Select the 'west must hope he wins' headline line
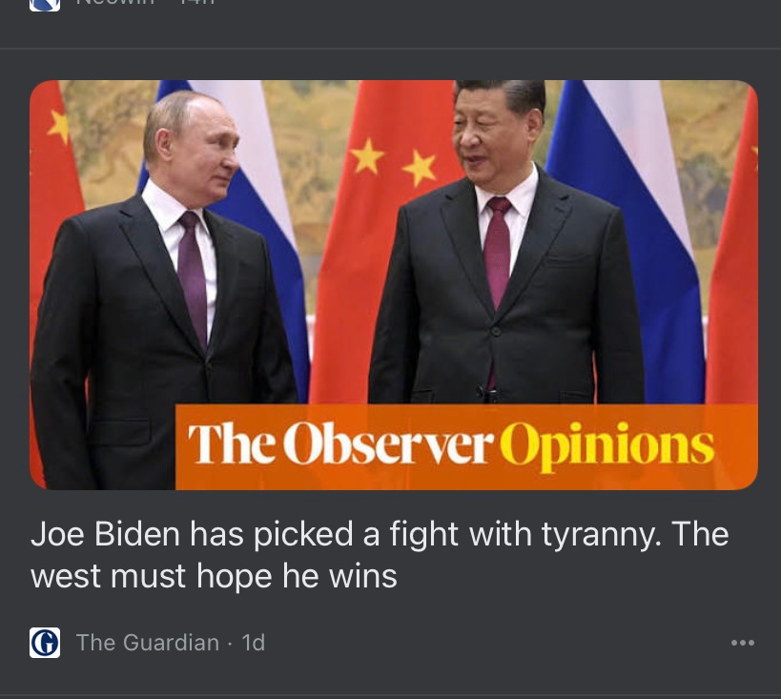Screen dimensions: 781x699 (214, 576)
